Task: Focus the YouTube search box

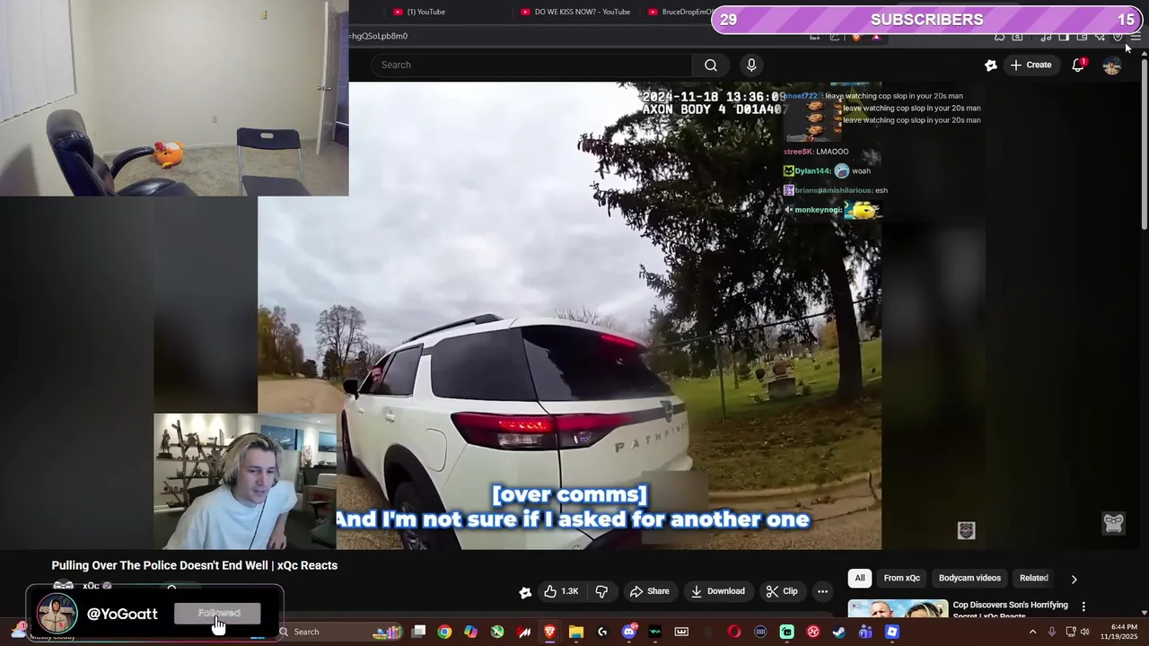Action: tap(531, 65)
